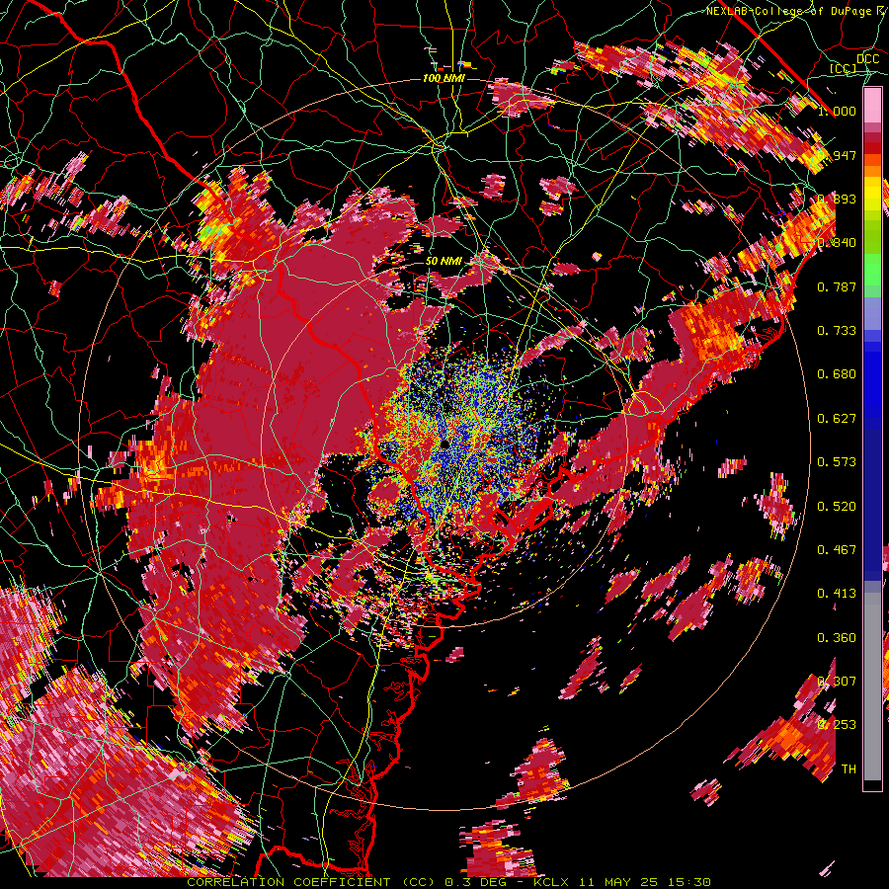Select the NEXLAB-College of DuPage header text

point(791,11)
